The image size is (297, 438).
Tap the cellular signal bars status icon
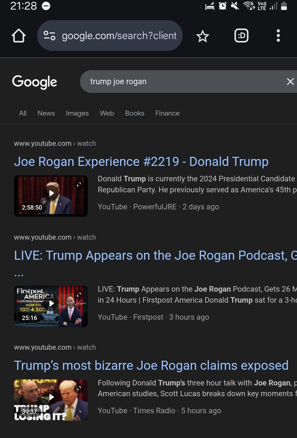pos(273,6)
